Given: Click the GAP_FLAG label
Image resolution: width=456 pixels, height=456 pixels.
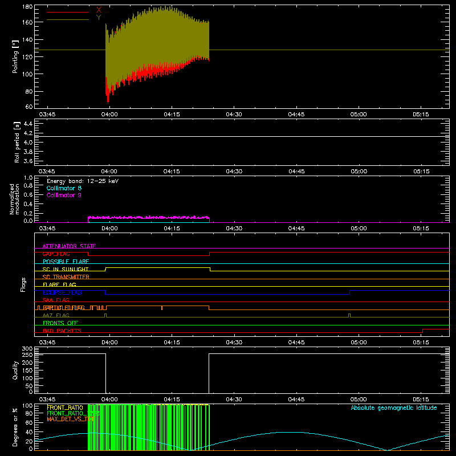Looking at the screenshot, I should click(x=56, y=254).
